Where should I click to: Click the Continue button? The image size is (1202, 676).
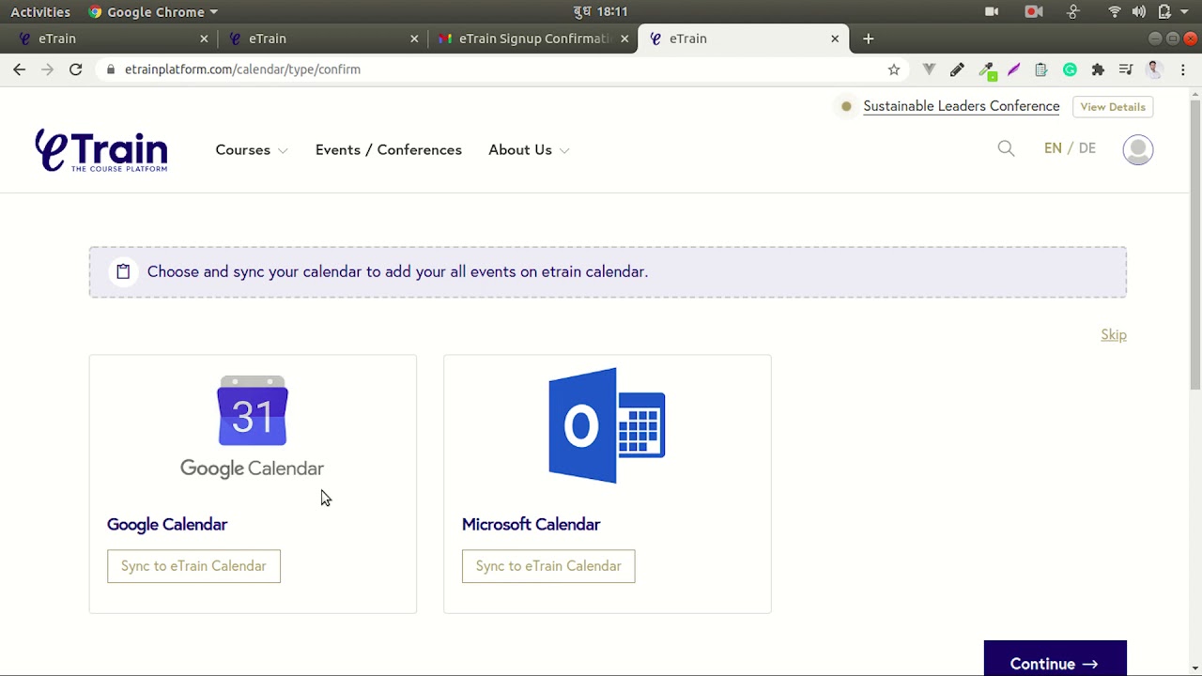(x=1054, y=663)
